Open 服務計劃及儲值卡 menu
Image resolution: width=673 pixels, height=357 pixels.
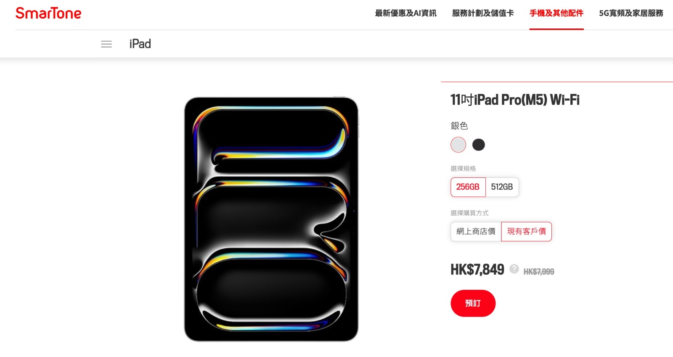(483, 13)
